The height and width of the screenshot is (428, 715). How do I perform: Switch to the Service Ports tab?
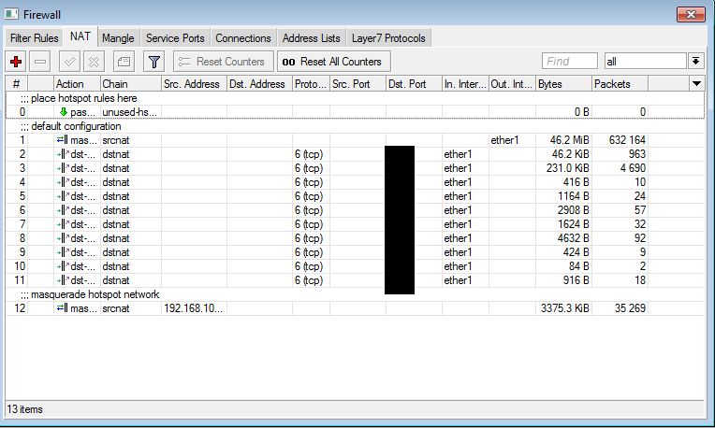tap(175, 38)
